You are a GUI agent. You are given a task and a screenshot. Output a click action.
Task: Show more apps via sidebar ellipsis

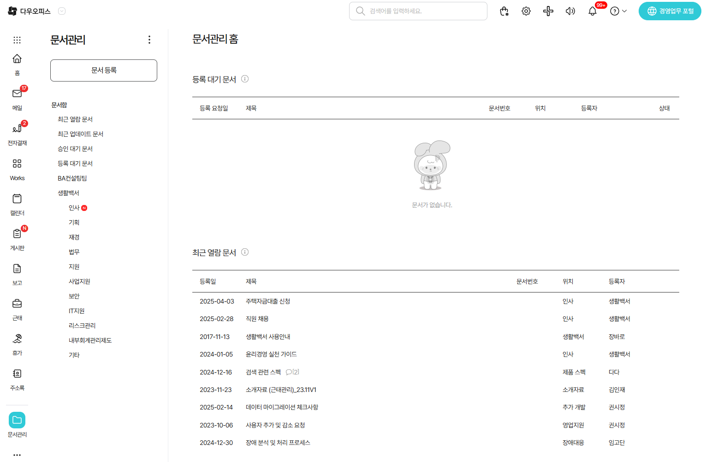coord(17,455)
